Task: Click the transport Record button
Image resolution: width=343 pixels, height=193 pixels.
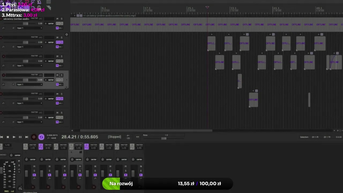Action: coord(34,137)
